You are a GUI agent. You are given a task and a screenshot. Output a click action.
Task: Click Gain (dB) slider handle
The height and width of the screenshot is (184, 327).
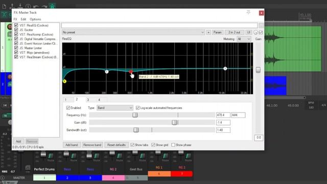click(175, 123)
